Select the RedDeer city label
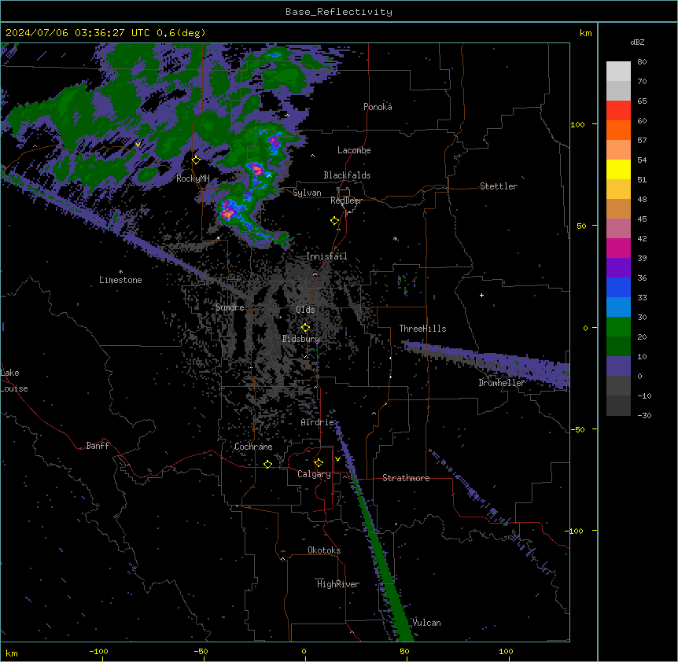This screenshot has width=678, height=662. (x=346, y=200)
